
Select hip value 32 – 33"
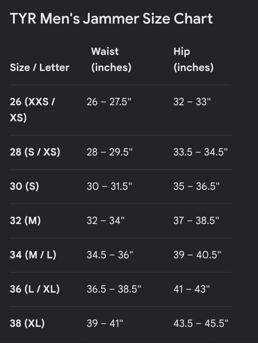pos(192,102)
